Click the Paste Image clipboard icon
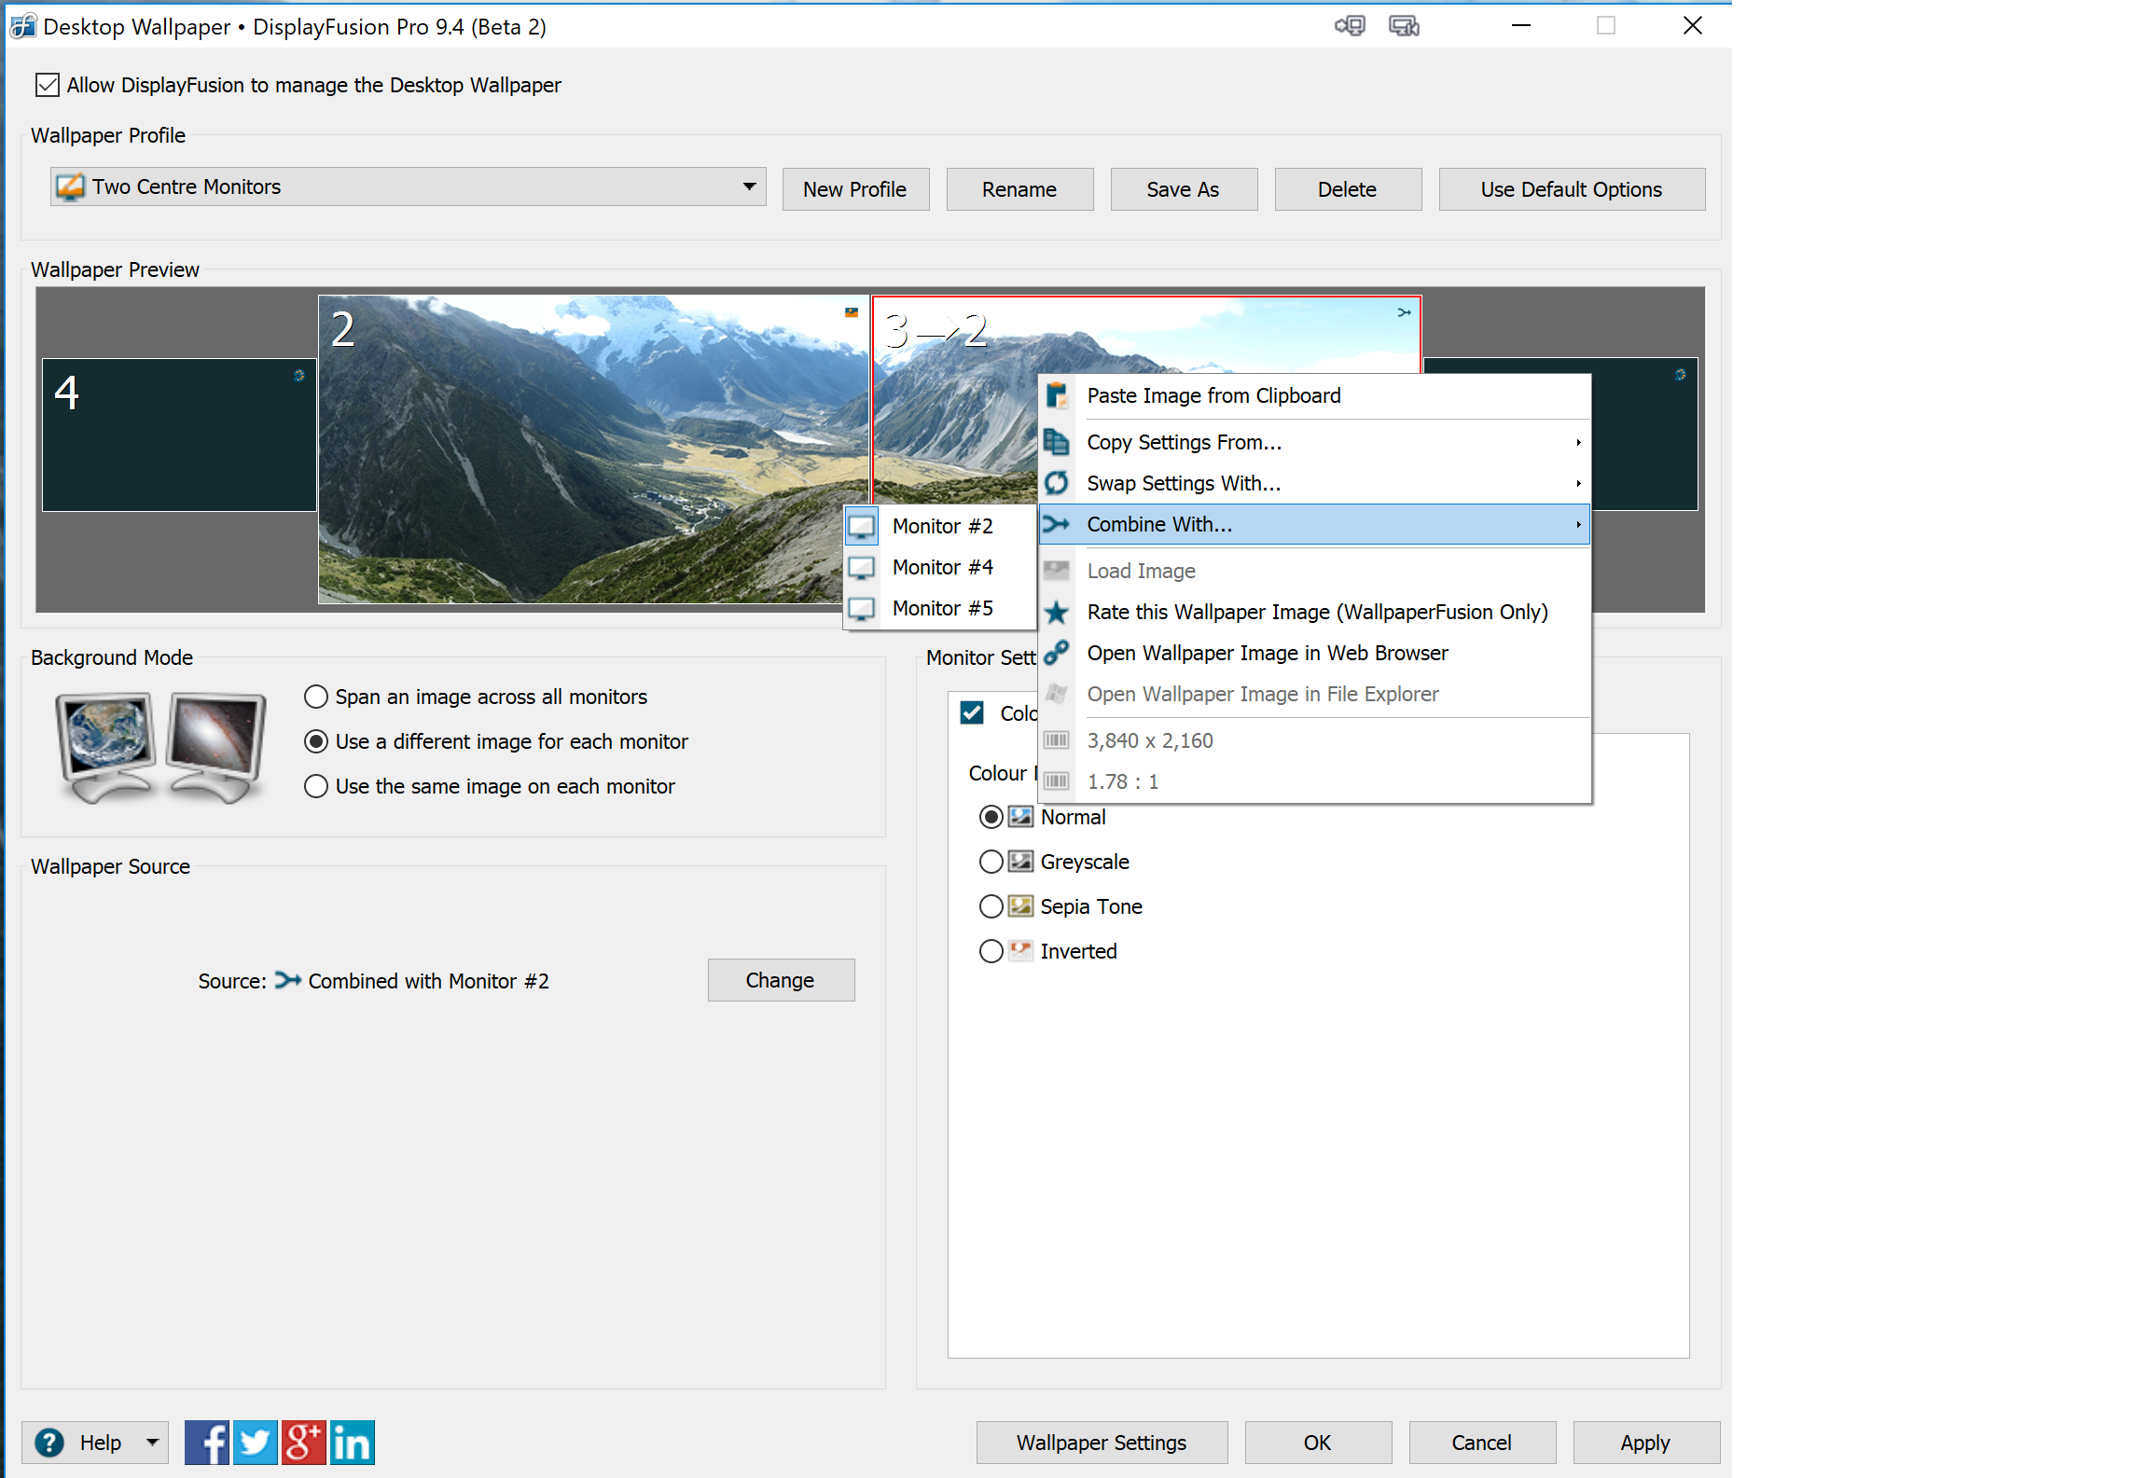 click(1057, 396)
